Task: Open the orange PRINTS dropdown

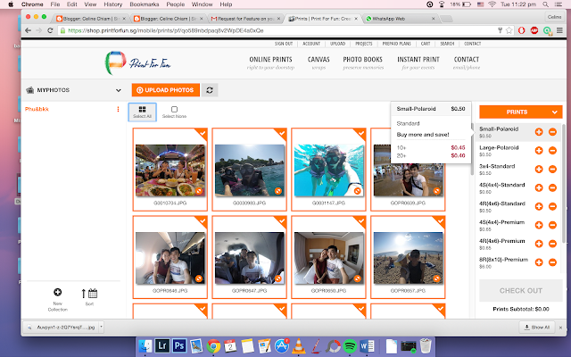Action: (x=521, y=112)
